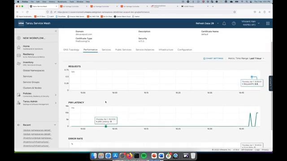Open the Vincent Han user menu

pos(250,23)
